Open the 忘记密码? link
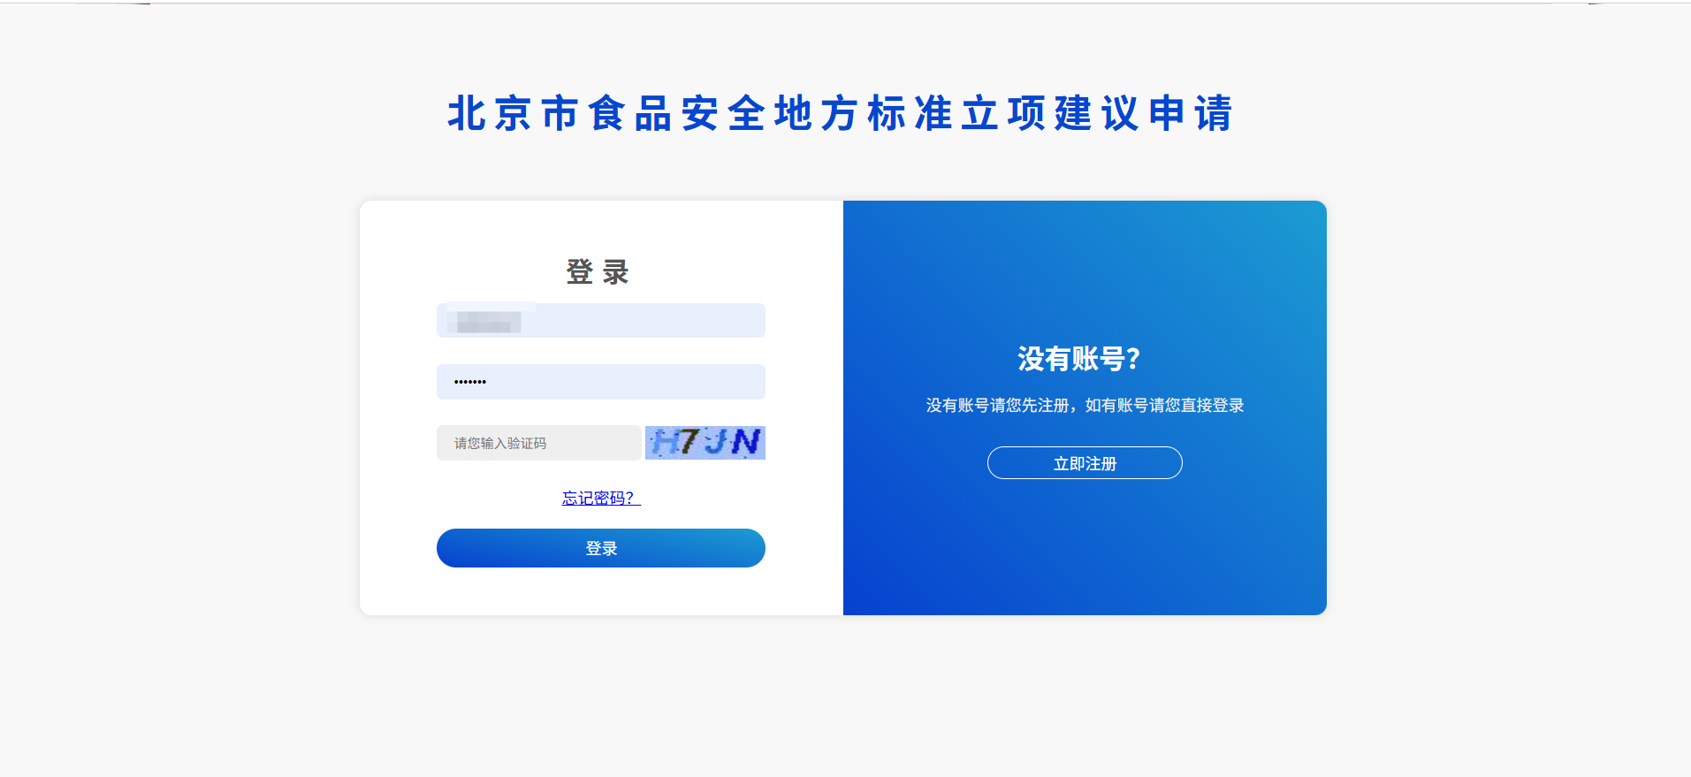 click(601, 498)
